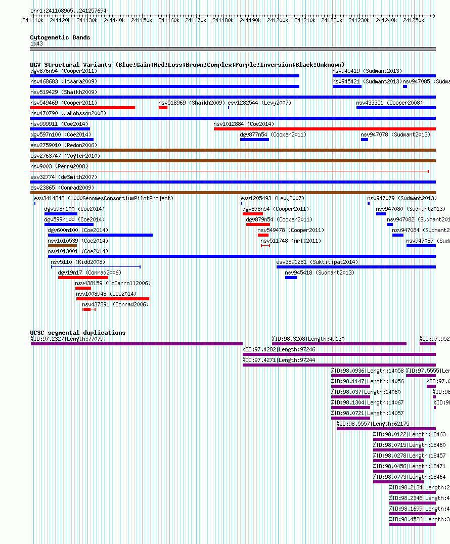Click %ID:97.4282 Length:97246 label
This screenshot has width=450, height=544.
point(279,350)
